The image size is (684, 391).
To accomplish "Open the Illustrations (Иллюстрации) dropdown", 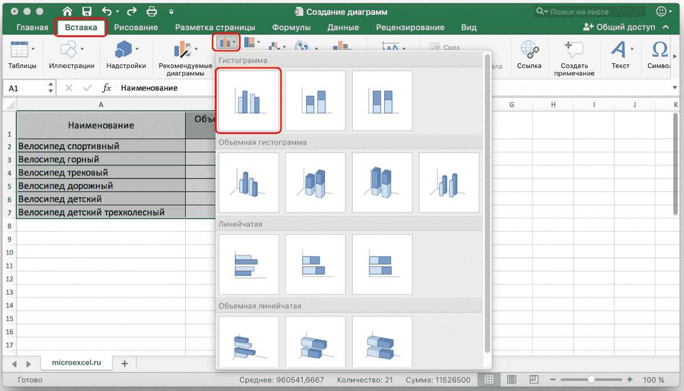I will 71,55.
